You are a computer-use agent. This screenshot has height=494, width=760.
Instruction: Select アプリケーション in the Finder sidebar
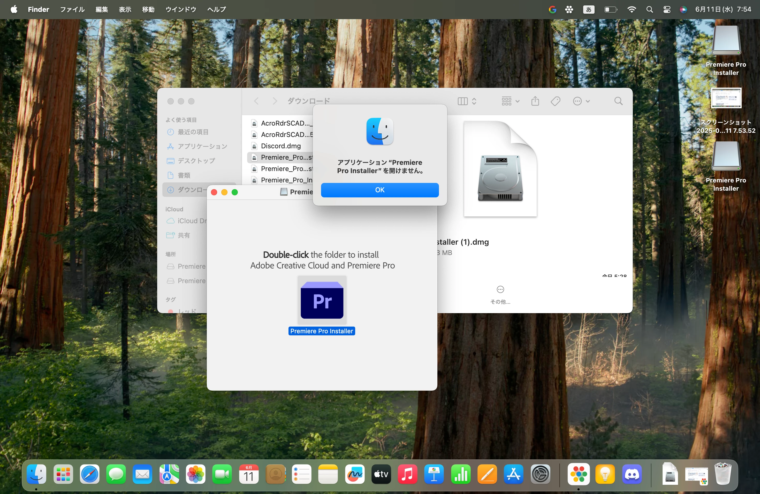(x=202, y=146)
